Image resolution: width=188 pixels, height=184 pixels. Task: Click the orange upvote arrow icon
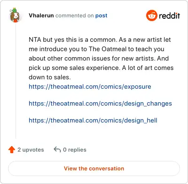point(12,150)
